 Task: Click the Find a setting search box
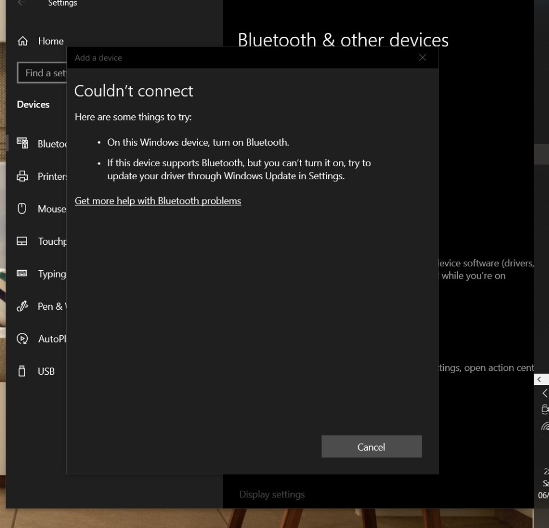click(x=42, y=73)
